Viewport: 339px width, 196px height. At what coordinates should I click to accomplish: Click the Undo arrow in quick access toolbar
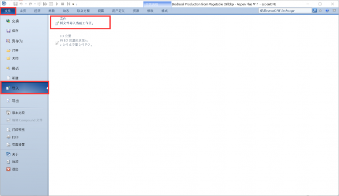[x=21, y=4]
